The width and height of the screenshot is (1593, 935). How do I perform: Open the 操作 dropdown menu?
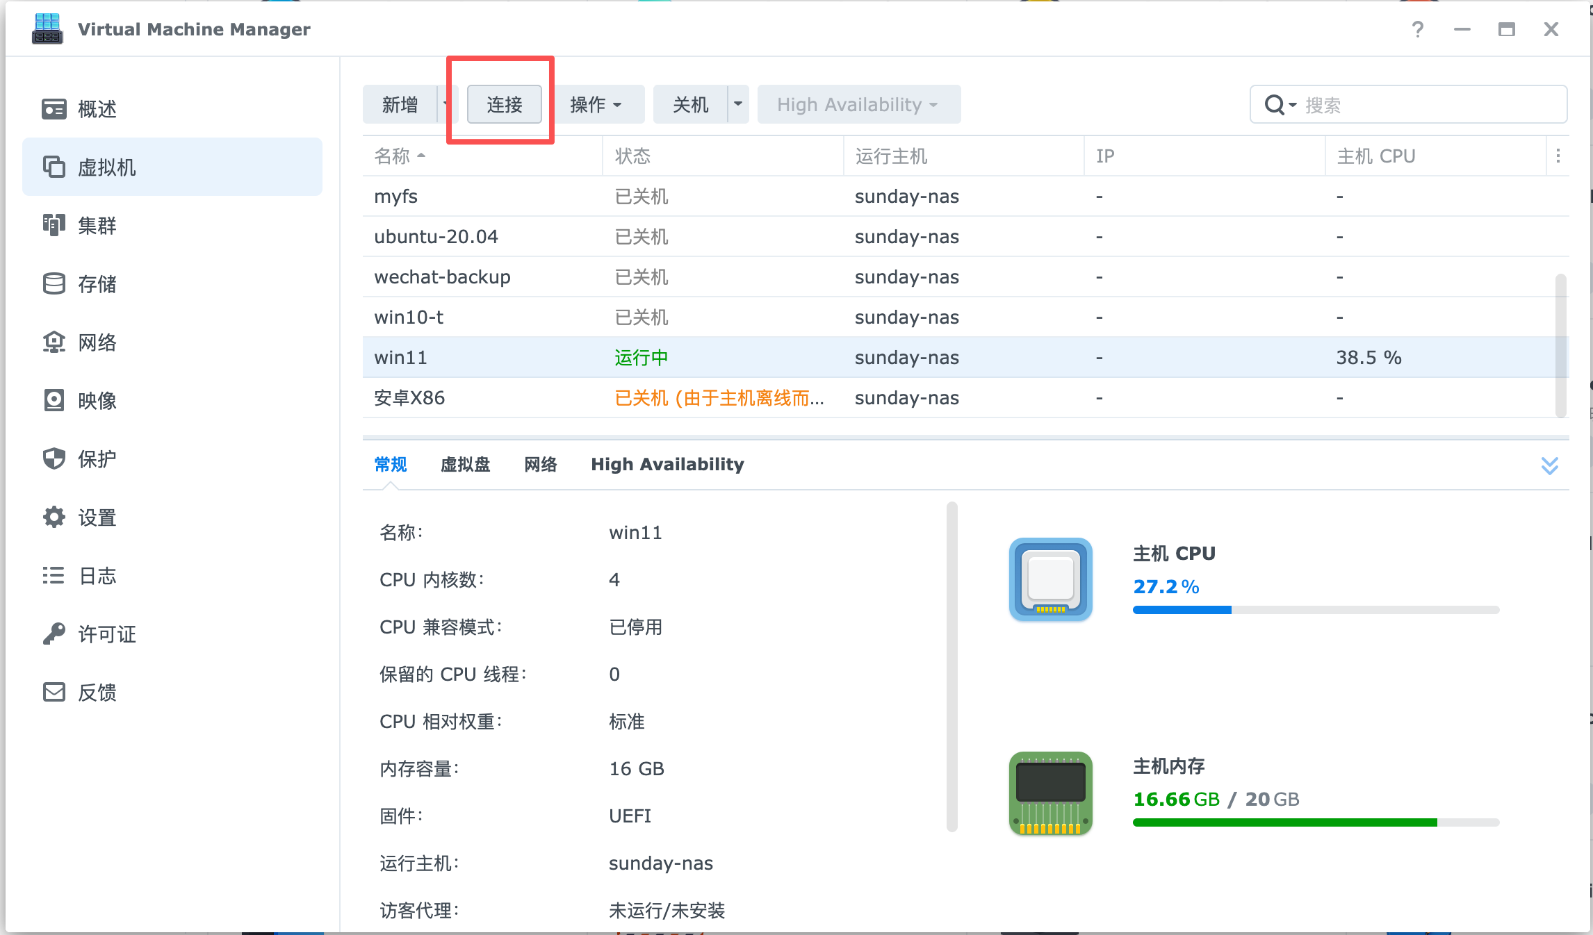click(596, 105)
